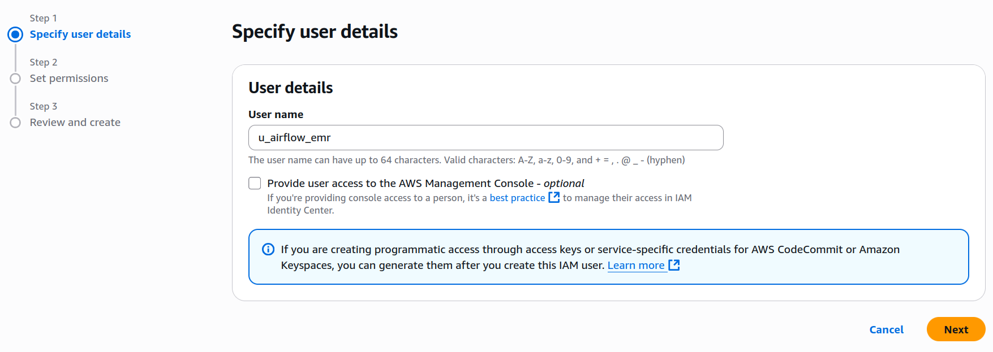Select the Step 2 circle marker
Viewport: 993px width, 352px height.
click(15, 79)
